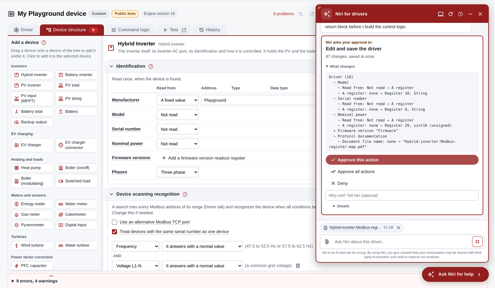Viewport: 495px width, 288px height.
Task: Collapse the What changes disclosure
Action: click(340, 67)
